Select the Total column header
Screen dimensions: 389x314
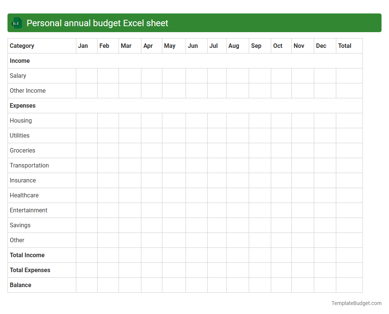(344, 46)
